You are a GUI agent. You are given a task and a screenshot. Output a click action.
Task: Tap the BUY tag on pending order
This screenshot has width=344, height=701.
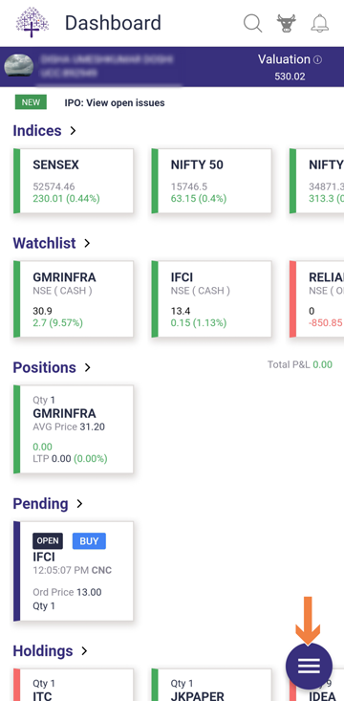point(89,541)
